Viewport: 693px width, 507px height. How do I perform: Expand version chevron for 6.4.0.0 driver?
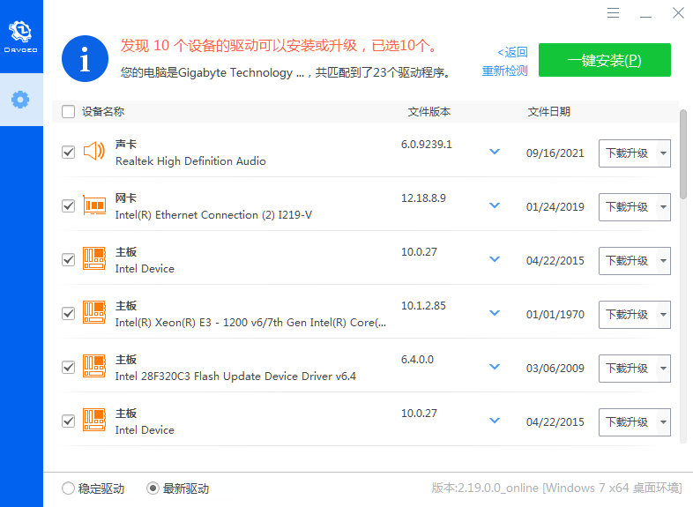pos(495,367)
